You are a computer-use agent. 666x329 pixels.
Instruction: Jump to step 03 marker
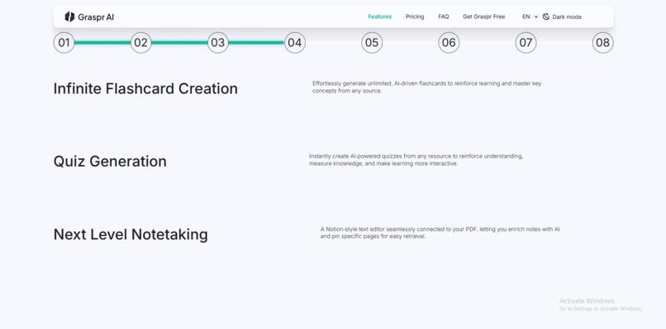(218, 43)
